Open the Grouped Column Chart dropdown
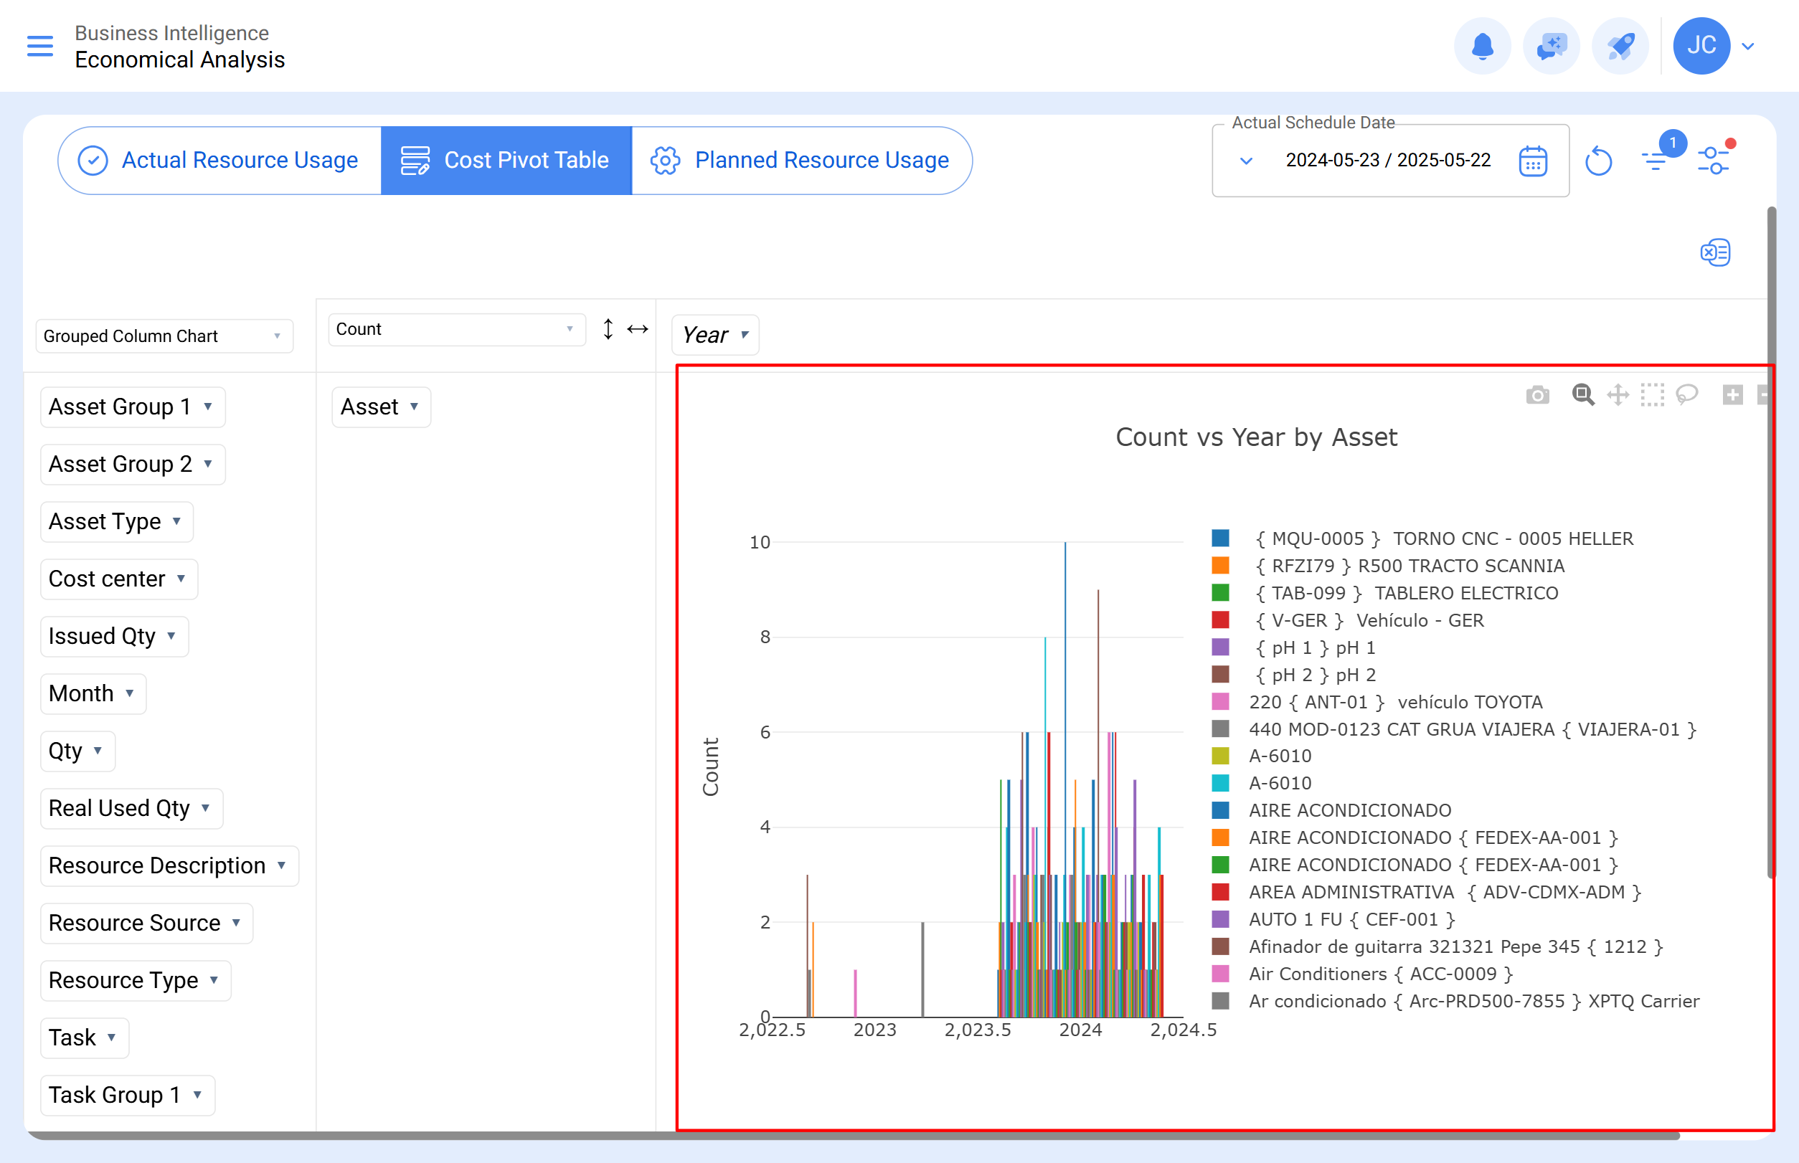Viewport: 1799px width, 1163px height. (165, 336)
